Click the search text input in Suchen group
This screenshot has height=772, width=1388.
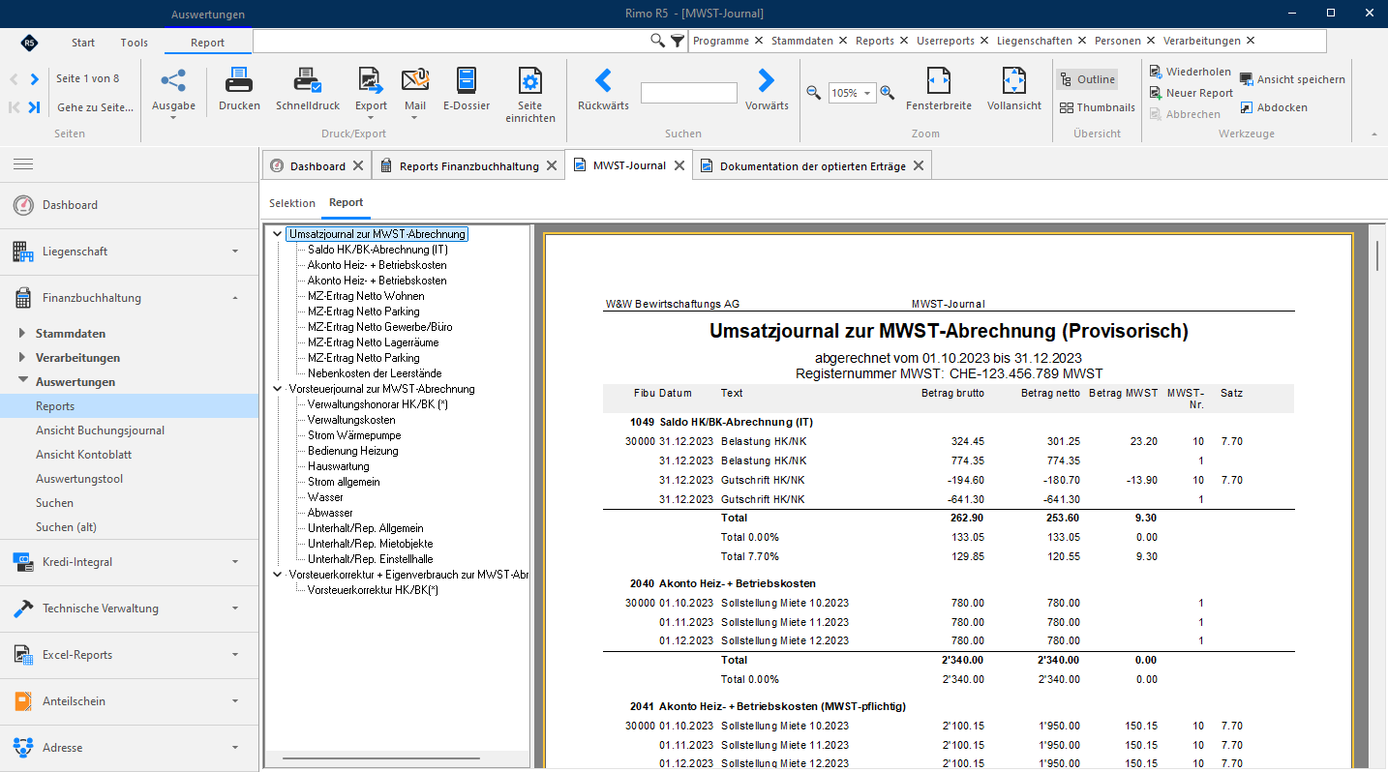(689, 93)
